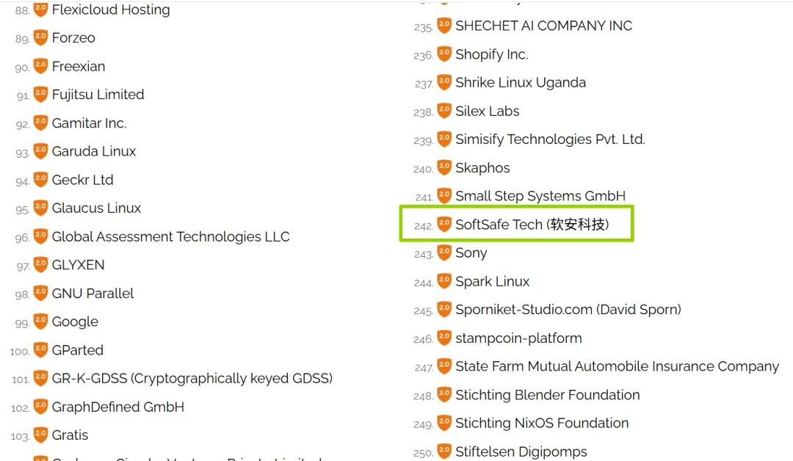Select Google in the signatory list
Viewport: 793px width, 461px height.
(x=75, y=322)
